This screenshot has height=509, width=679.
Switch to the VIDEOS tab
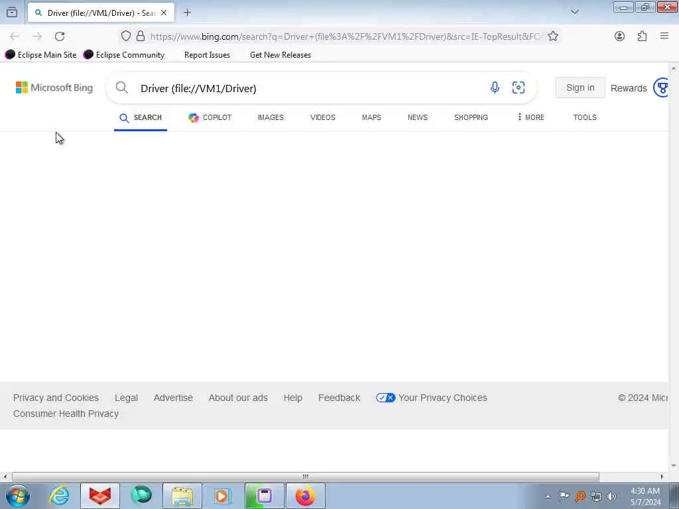[323, 118]
